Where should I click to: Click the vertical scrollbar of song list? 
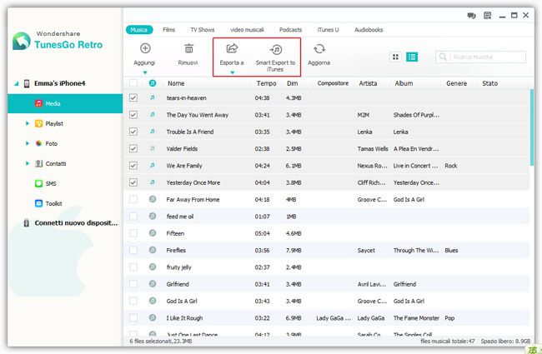tap(532, 127)
